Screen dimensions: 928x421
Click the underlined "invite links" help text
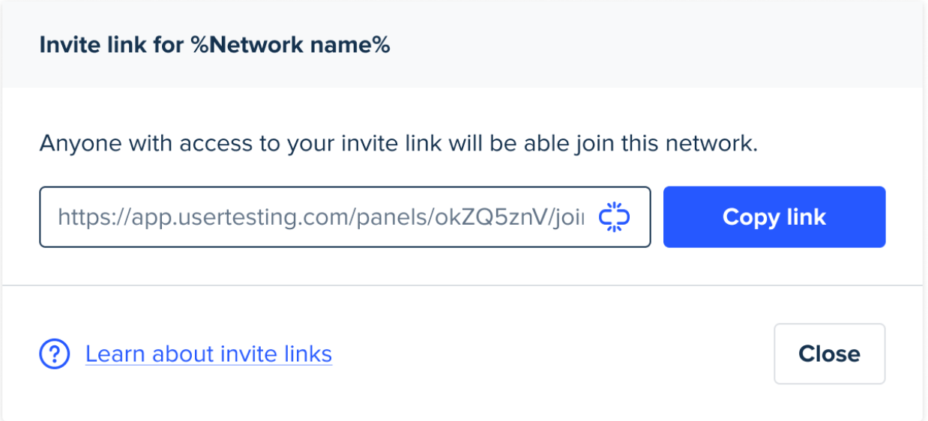[285, 354]
